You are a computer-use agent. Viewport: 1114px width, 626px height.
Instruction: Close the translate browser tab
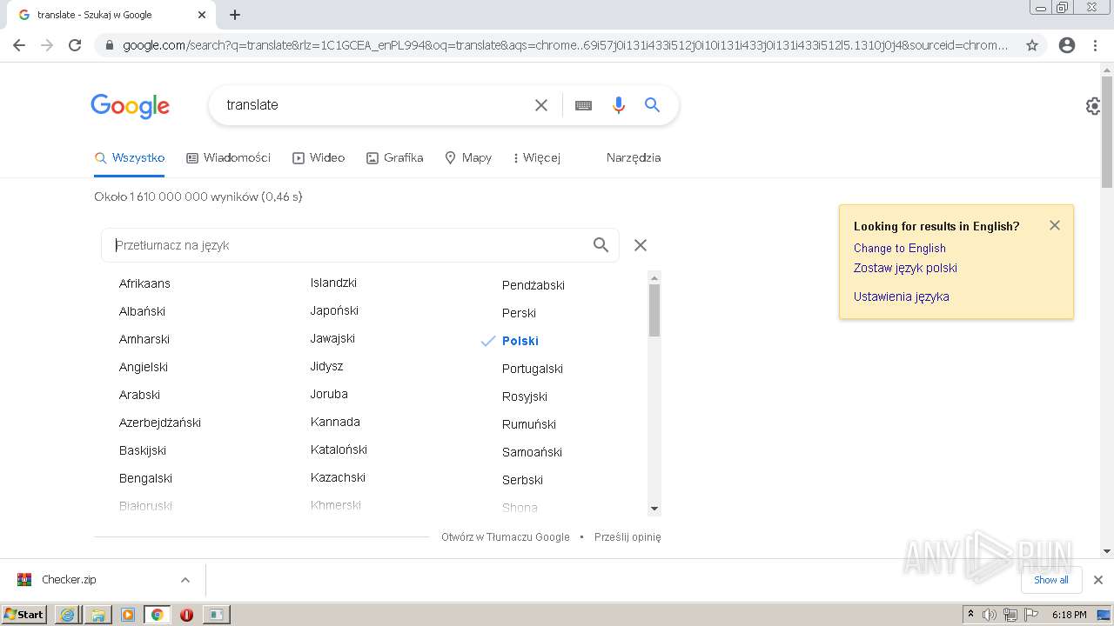pos(202,15)
